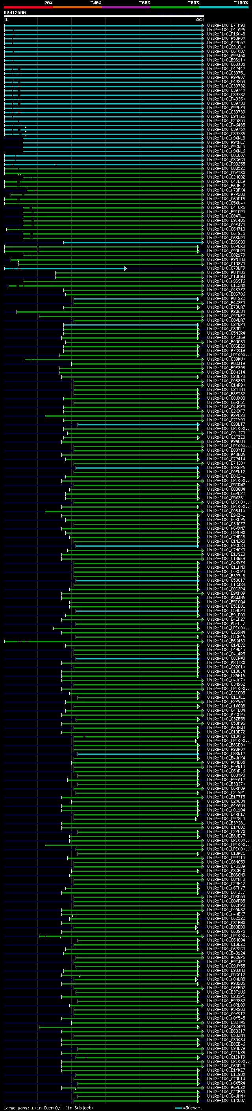Open hit UniRef100_C6T0B7
The height and width of the screenshot is (1111, 252).
tap(226, 51)
